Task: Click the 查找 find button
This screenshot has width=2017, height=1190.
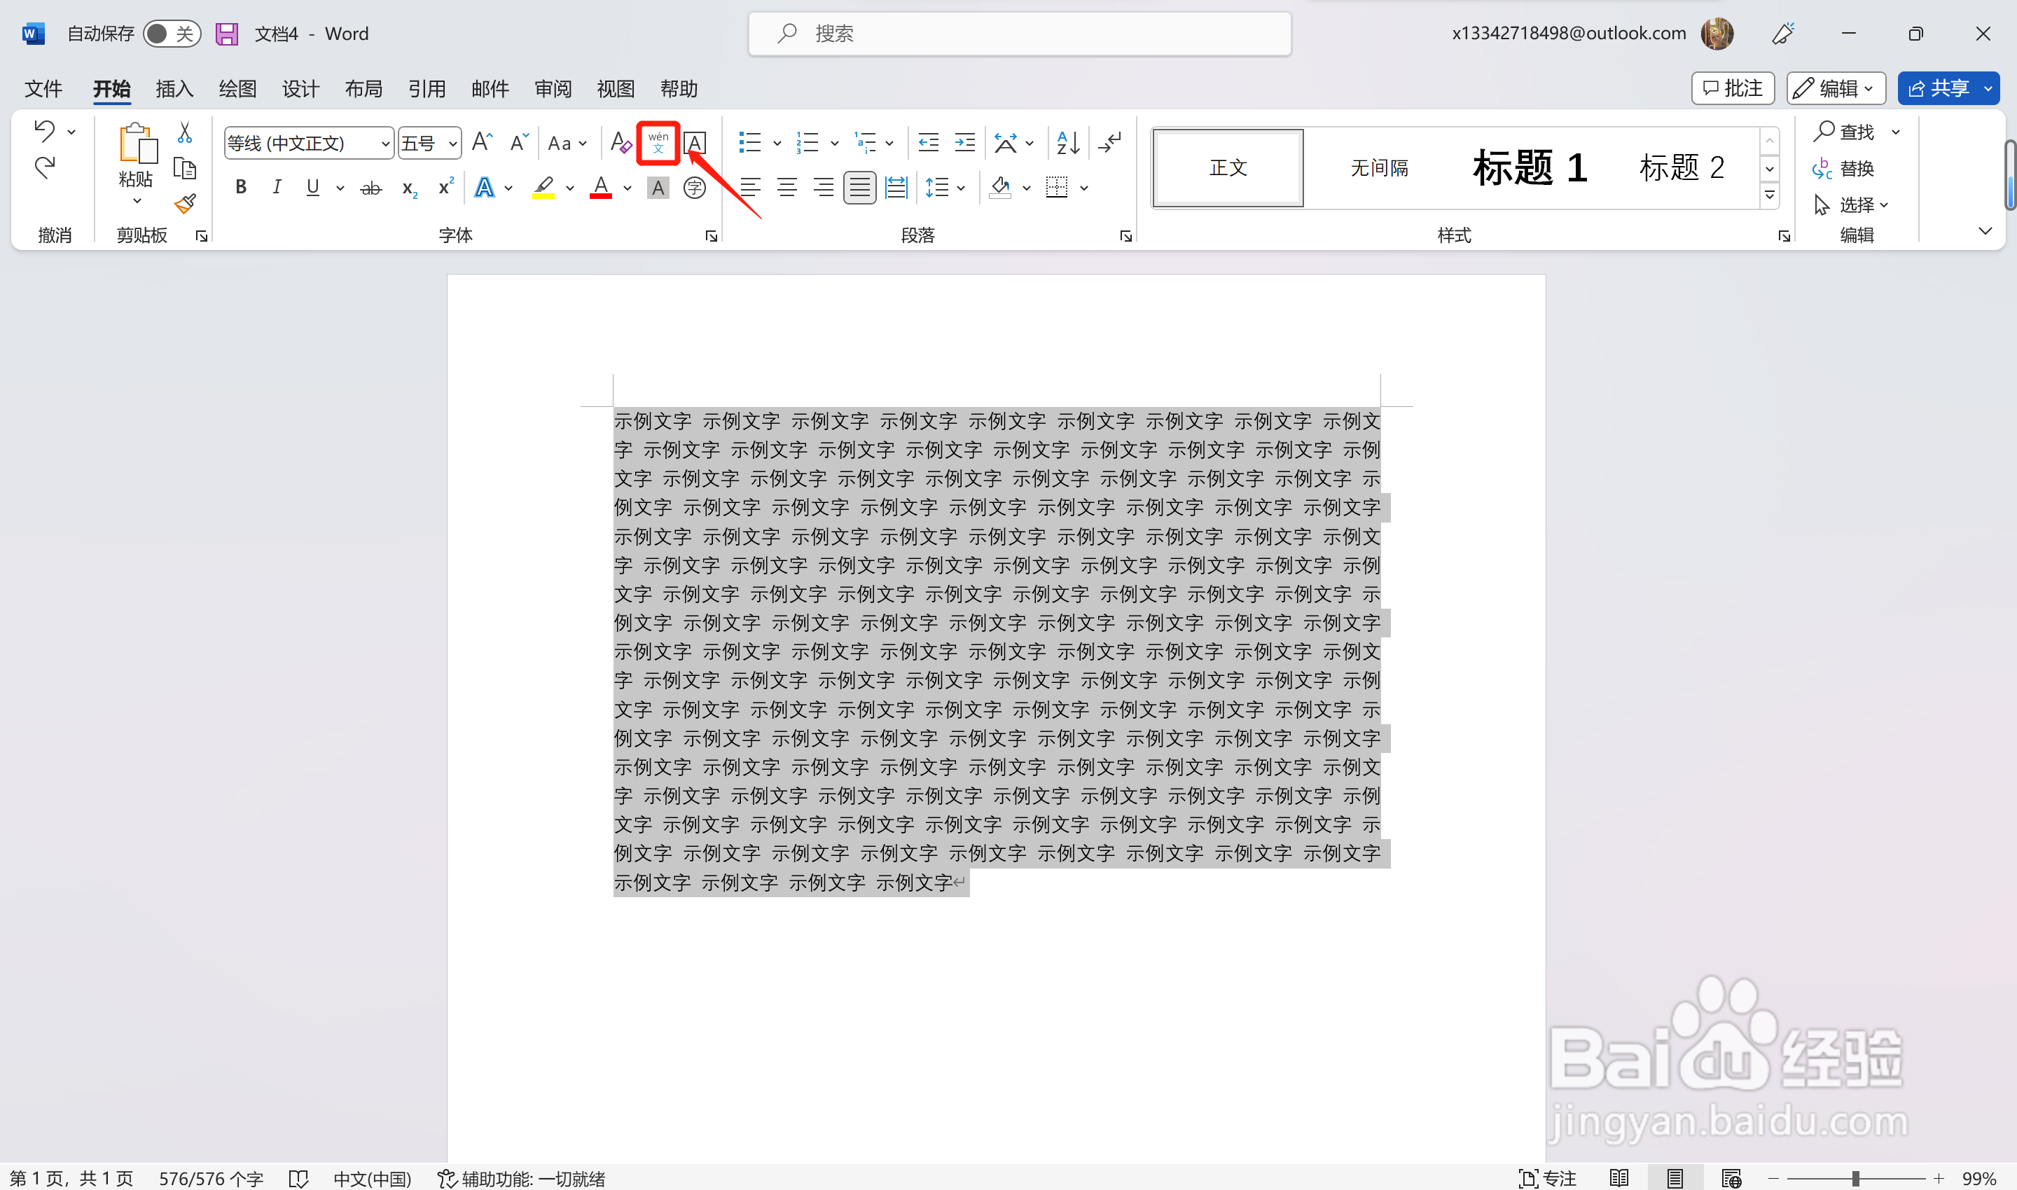Action: point(1845,131)
